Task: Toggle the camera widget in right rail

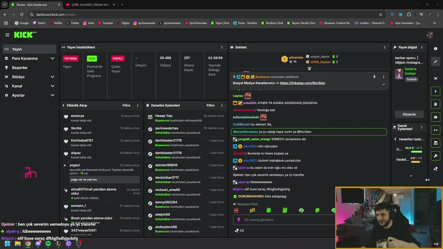Action: 435,143
